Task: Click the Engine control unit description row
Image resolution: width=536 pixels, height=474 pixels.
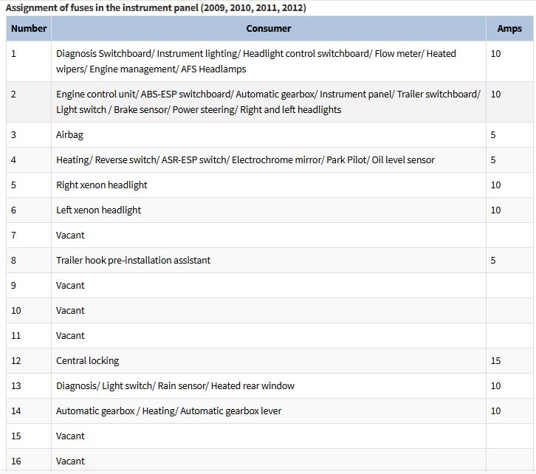Action: [x=269, y=102]
